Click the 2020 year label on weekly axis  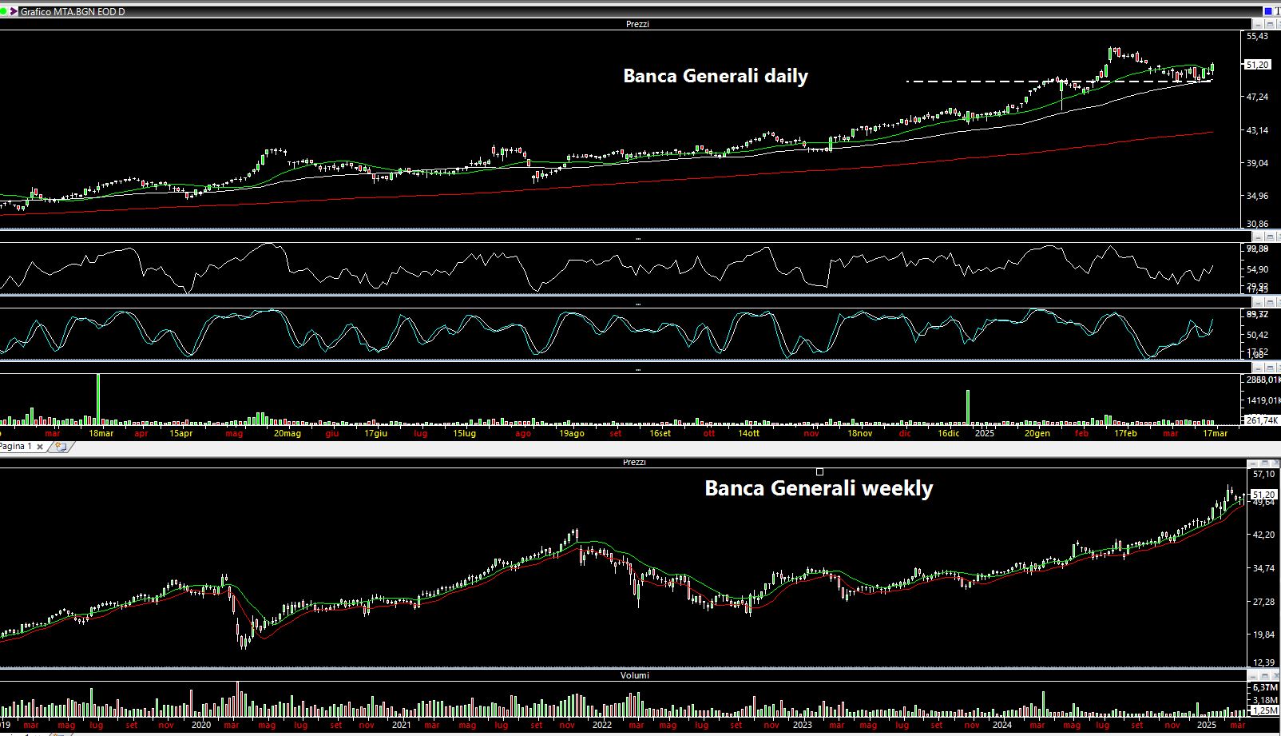point(201,725)
